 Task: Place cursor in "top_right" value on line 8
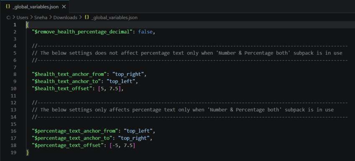(128, 74)
